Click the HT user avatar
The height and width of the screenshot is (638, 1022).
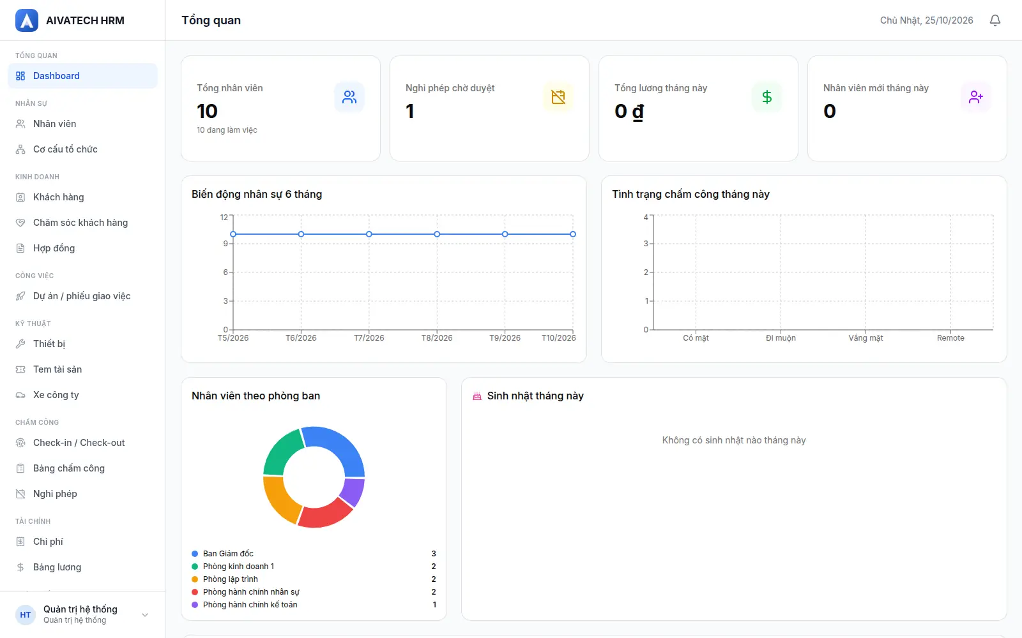click(x=26, y=615)
